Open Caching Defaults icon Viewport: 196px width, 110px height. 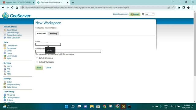click(x=5, y=97)
